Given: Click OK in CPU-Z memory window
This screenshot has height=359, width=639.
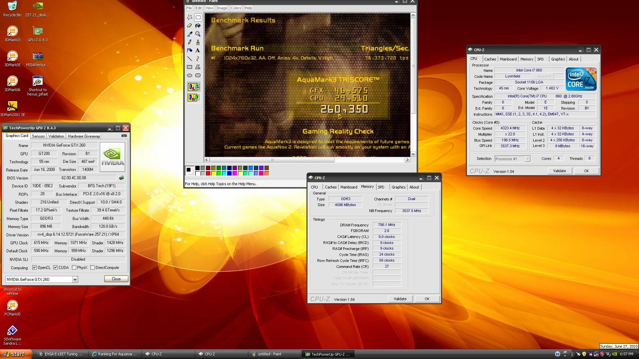Looking at the screenshot, I should [427, 299].
